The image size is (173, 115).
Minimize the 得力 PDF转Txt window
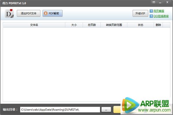[160, 3]
